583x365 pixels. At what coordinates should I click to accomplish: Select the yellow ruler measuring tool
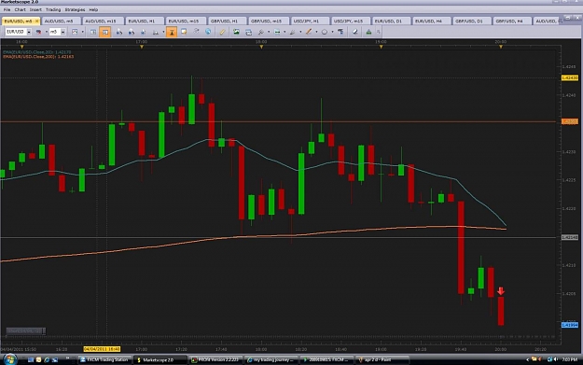(x=222, y=32)
